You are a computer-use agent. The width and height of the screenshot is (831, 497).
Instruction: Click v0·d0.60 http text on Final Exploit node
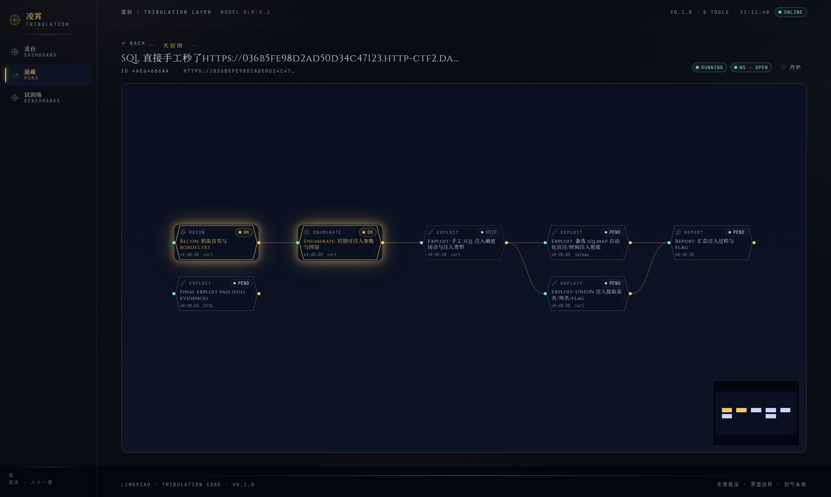[196, 306]
